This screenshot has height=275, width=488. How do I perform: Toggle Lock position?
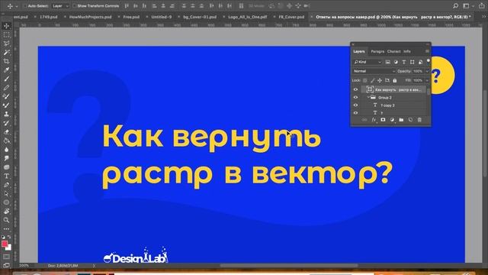(x=380, y=80)
